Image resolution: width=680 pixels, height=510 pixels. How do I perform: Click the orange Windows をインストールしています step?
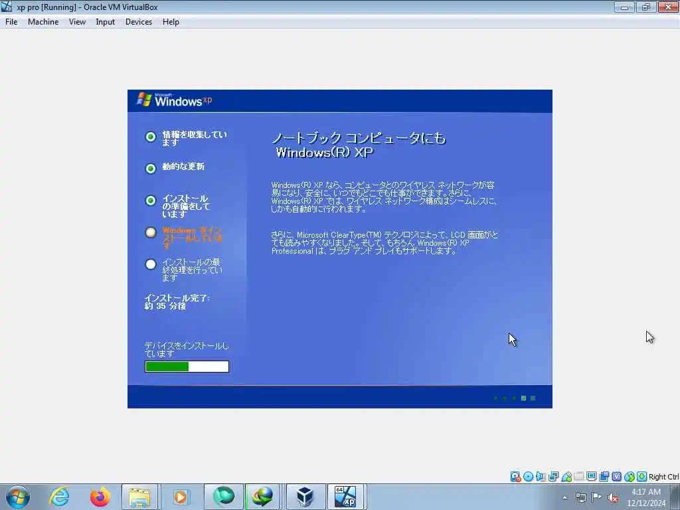tap(193, 238)
